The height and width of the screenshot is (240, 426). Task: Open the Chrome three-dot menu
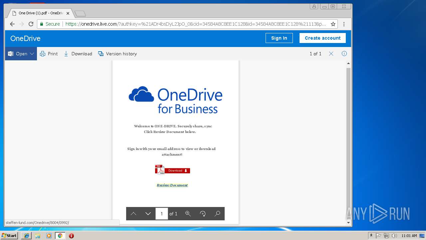(x=344, y=24)
